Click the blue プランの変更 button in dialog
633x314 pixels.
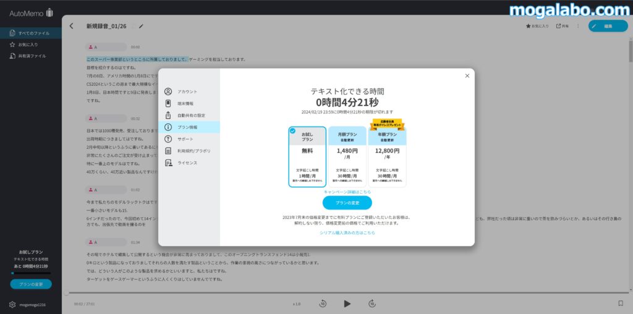tap(347, 203)
